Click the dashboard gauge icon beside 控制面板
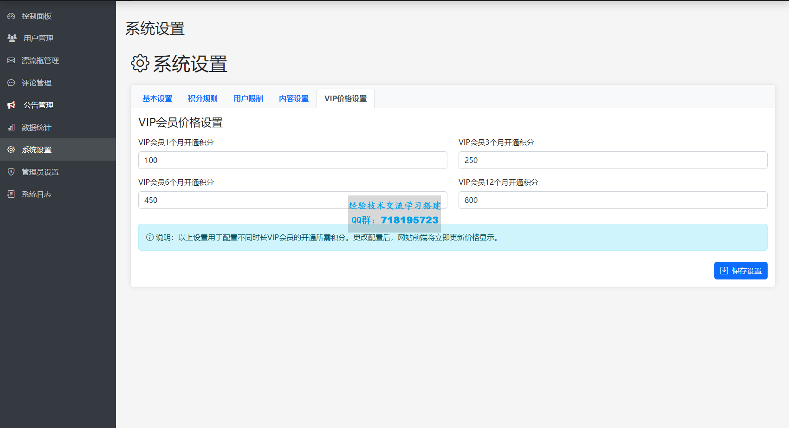Image resolution: width=789 pixels, height=428 pixels. click(11, 16)
